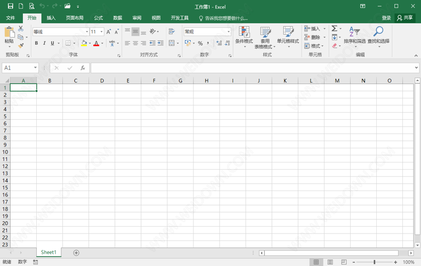Switch to the 插入 Insert tab
The height and width of the screenshot is (266, 421).
51,18
